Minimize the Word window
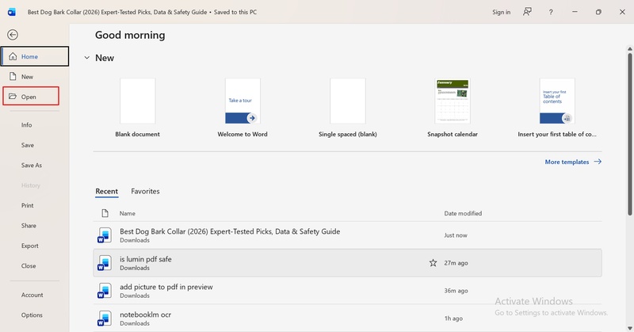634x332 pixels. pyautogui.click(x=575, y=12)
